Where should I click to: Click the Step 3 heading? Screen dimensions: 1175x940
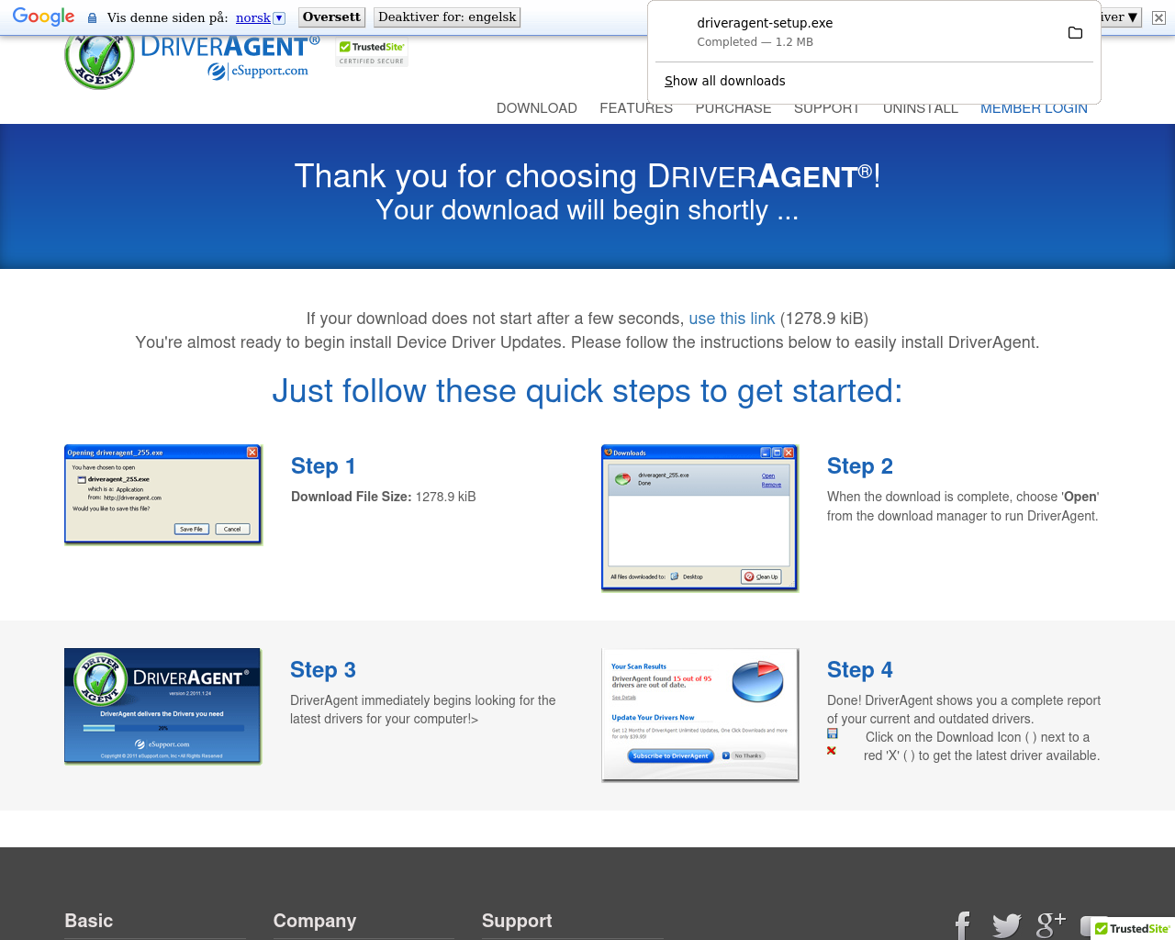[323, 670]
